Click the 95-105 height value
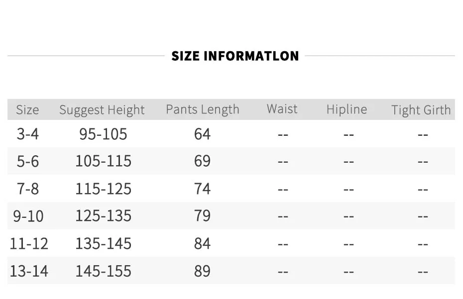This screenshot has width=463, height=299. coord(103,134)
